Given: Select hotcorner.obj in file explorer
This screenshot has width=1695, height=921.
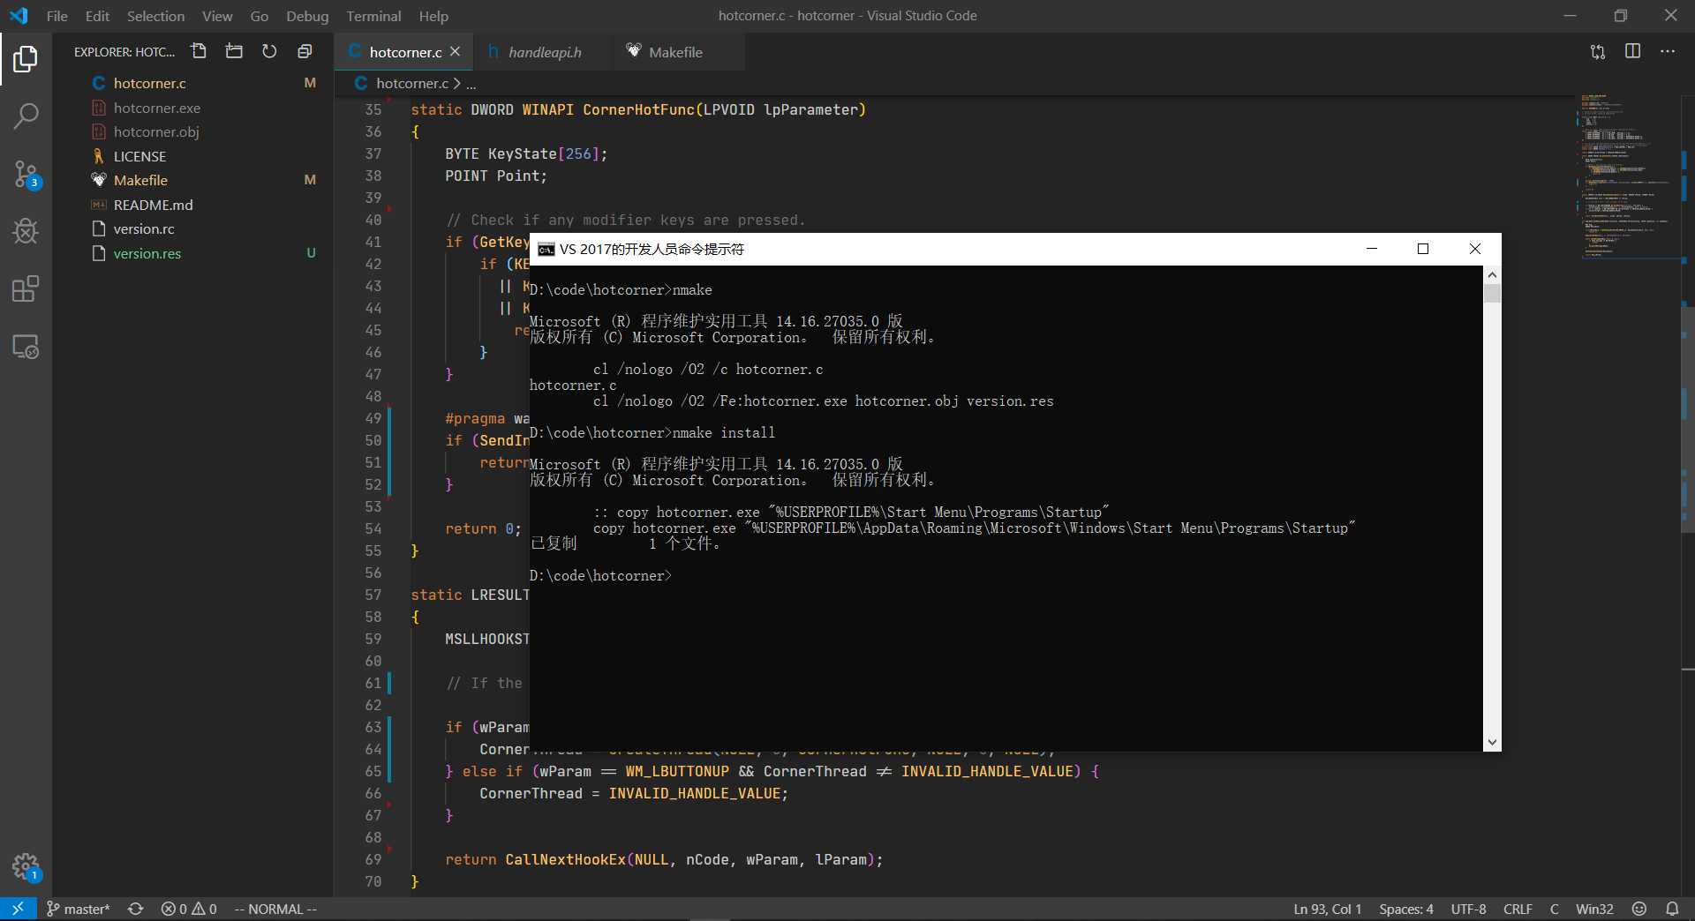Looking at the screenshot, I should pyautogui.click(x=192, y=131).
